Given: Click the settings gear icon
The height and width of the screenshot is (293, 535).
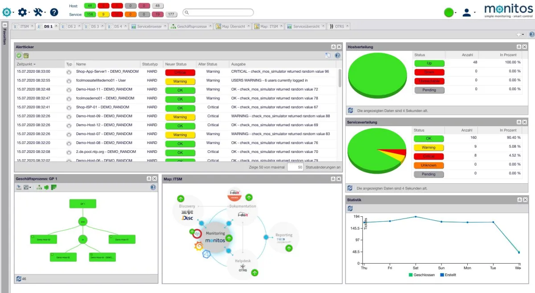Looking at the screenshot, I should tap(22, 12).
